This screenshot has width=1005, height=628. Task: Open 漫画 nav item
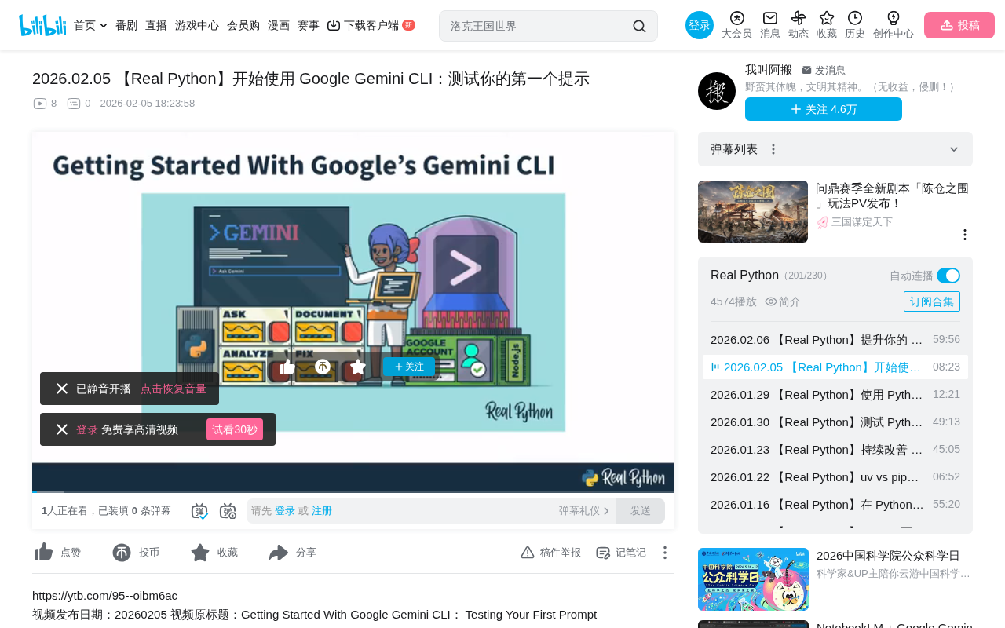pyautogui.click(x=279, y=25)
